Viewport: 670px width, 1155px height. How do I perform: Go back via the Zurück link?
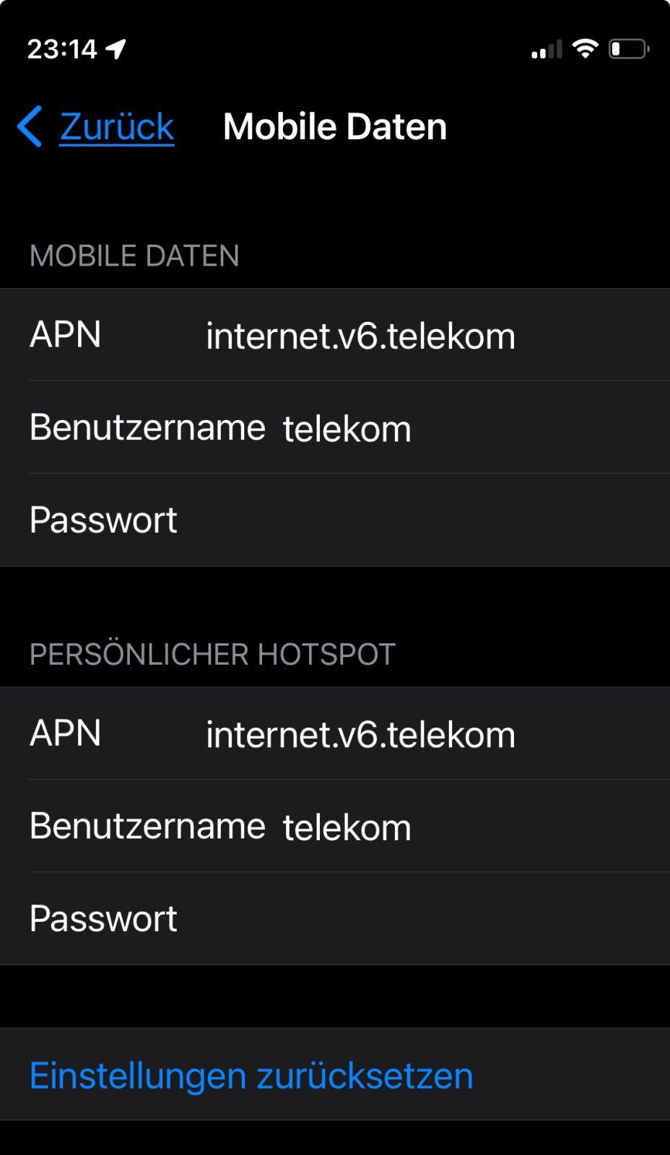(x=117, y=127)
